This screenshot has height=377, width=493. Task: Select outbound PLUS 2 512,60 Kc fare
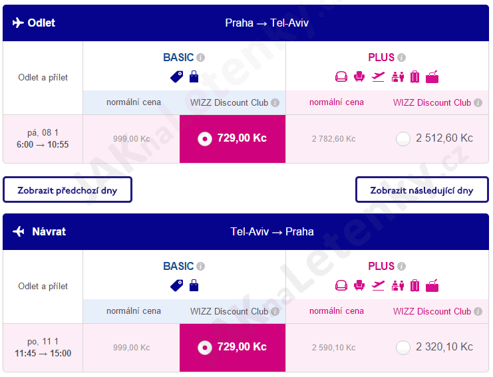pos(403,138)
